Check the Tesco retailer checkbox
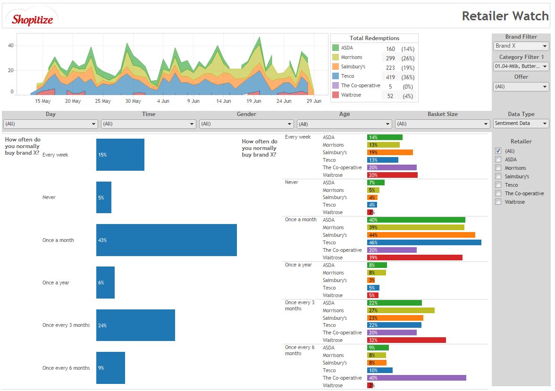The height and width of the screenshot is (391, 555). [x=498, y=185]
